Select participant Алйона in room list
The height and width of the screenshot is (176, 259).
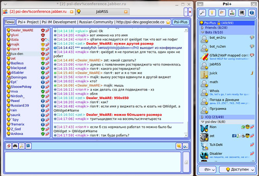[x=28, y=134]
